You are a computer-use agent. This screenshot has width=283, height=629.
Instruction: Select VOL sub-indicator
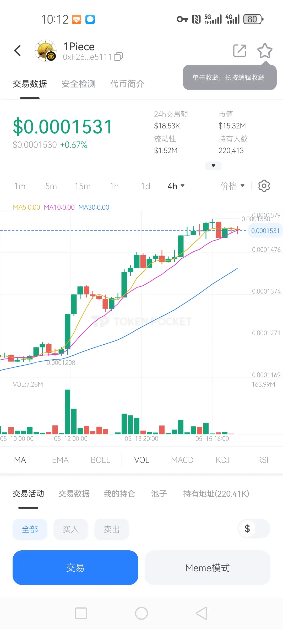pos(142,460)
